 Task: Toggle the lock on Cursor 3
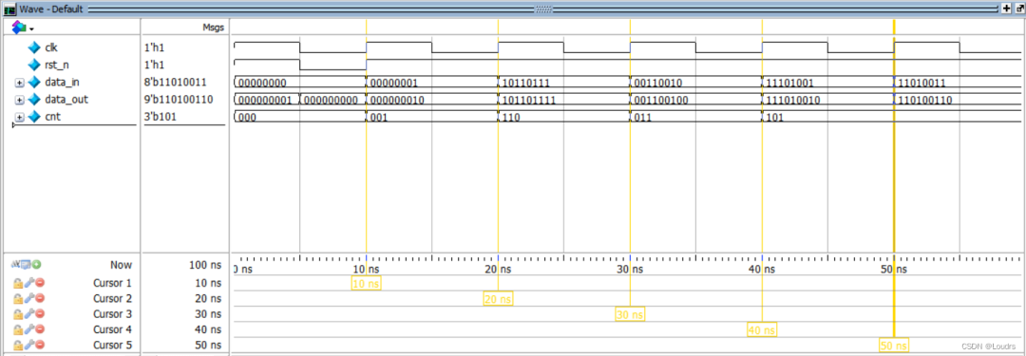[x=18, y=313]
